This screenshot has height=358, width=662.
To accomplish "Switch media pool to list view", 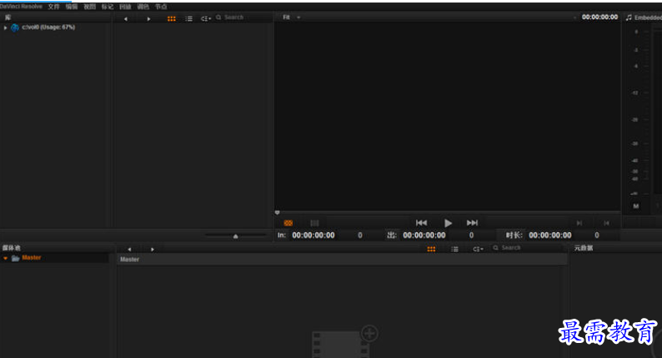I will (x=454, y=250).
